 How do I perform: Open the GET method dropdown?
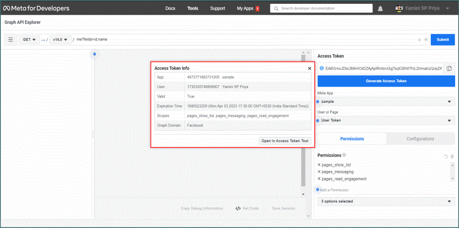(x=29, y=40)
